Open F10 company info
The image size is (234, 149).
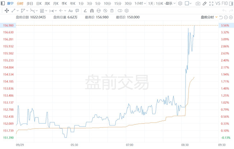[224, 3]
